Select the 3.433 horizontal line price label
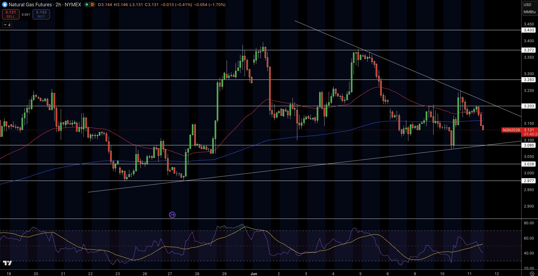 pyautogui.click(x=529, y=30)
